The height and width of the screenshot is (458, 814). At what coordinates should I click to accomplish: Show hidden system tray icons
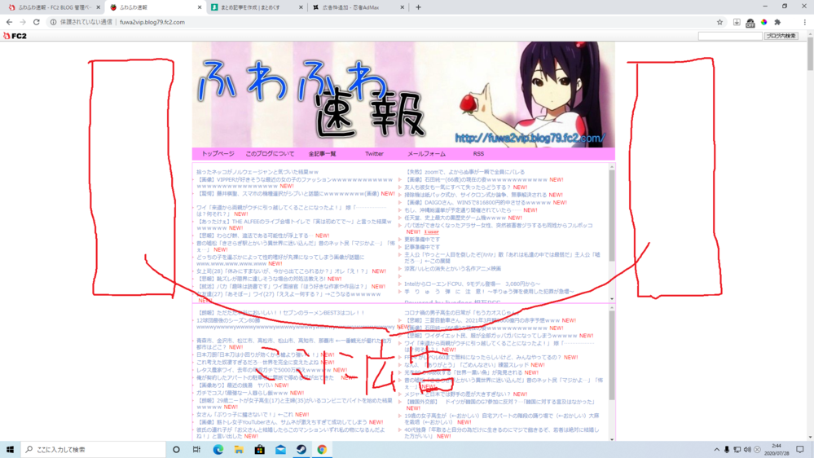[717, 450]
